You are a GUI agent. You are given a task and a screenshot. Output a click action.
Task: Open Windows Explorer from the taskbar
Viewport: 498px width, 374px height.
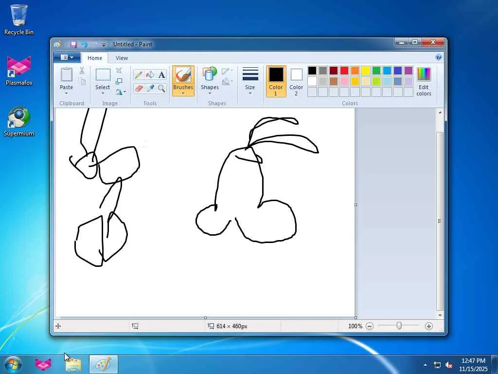point(73,365)
